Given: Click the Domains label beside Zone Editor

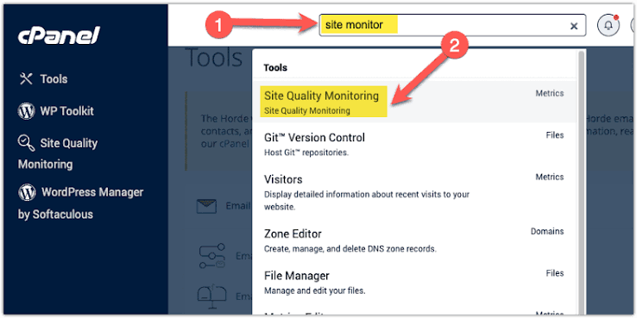Looking at the screenshot, I should point(547,231).
